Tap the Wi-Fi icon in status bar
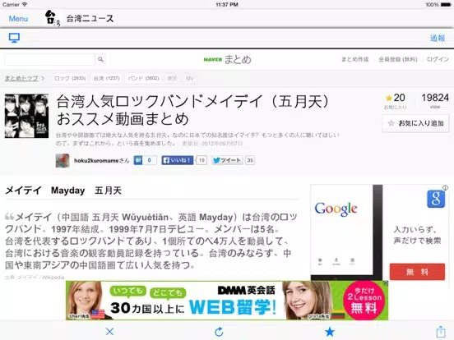The image size is (454, 340). [x=25, y=5]
